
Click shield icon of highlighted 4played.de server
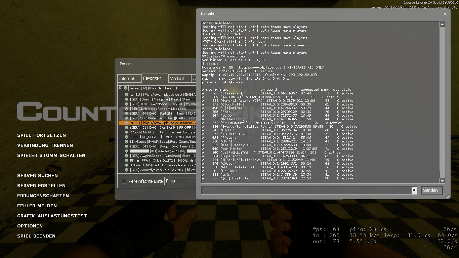[x=126, y=123]
